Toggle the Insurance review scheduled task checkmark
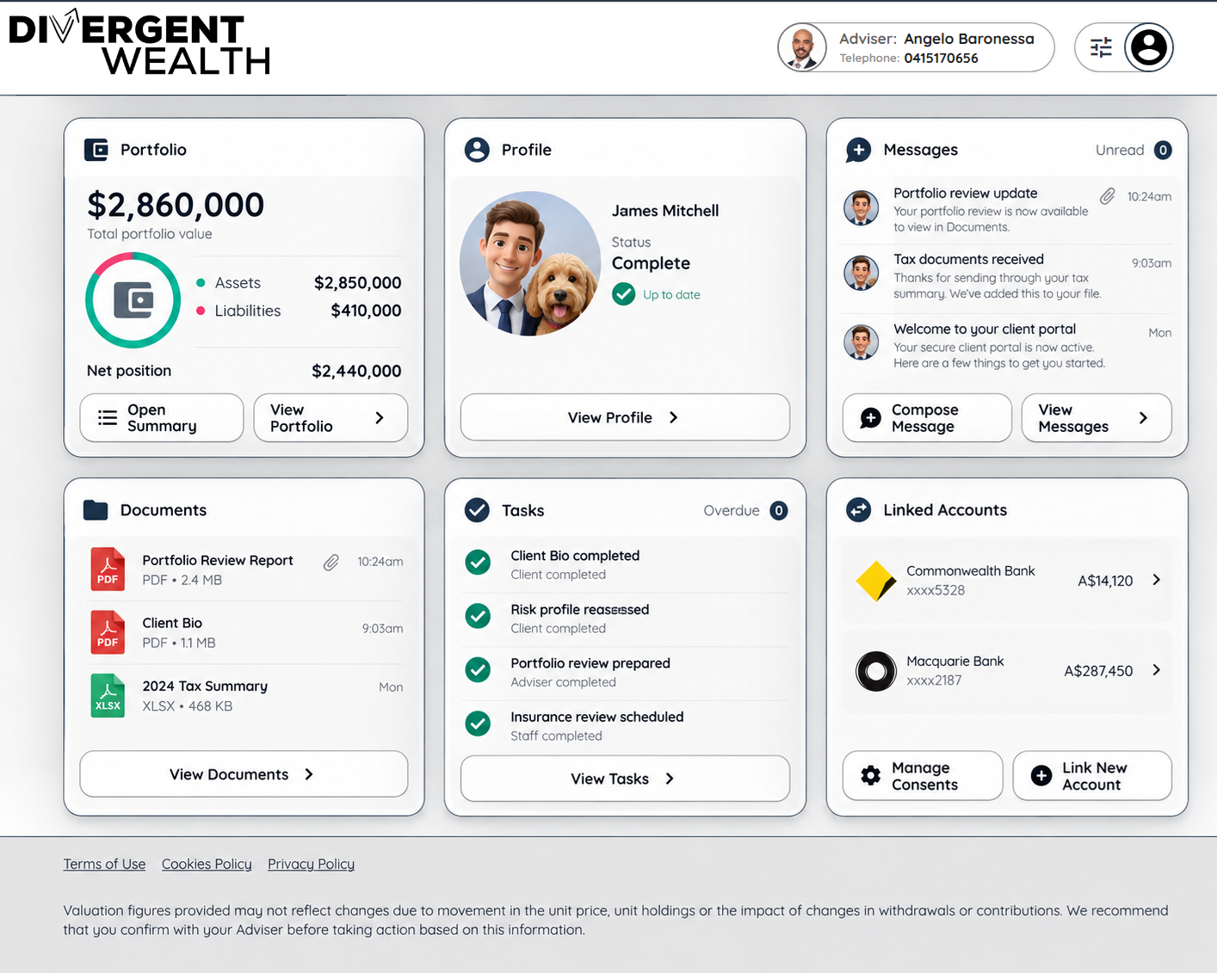 (478, 724)
